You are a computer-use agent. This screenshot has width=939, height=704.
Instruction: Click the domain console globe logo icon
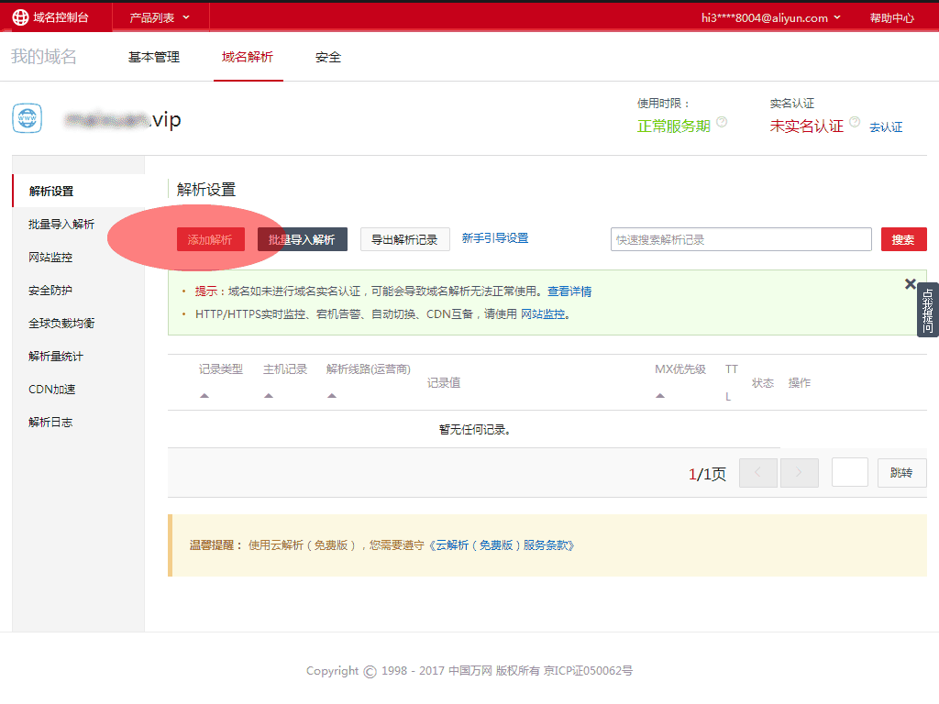tap(20, 17)
